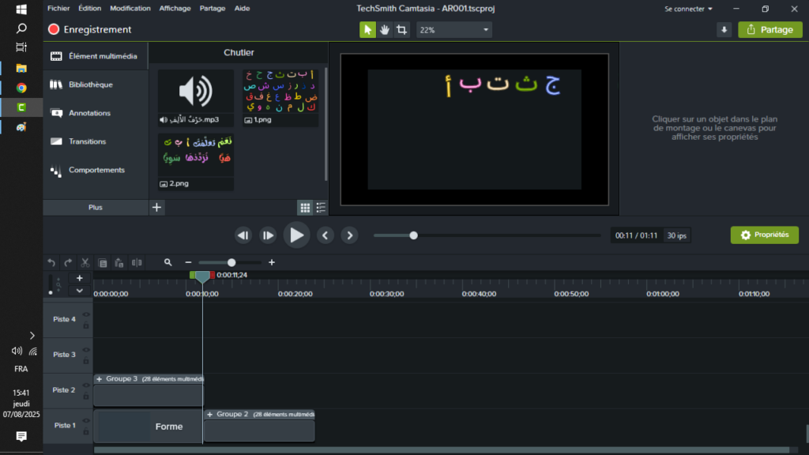
Task: Jump to previous frame step backward
Action: tap(243, 235)
